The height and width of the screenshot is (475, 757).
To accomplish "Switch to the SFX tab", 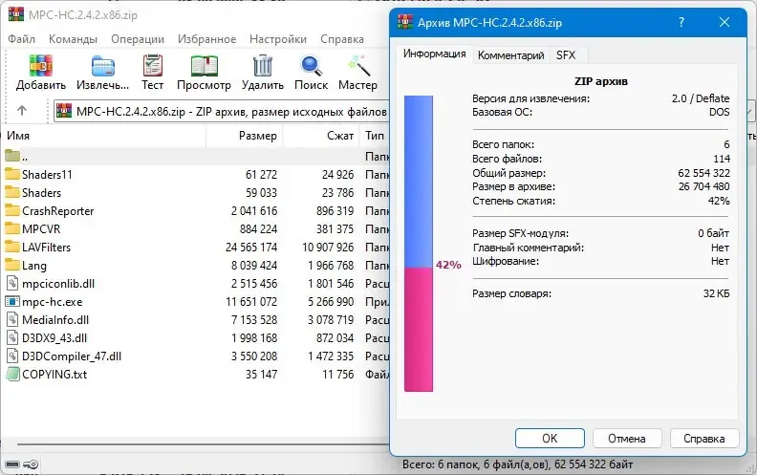I will [x=566, y=55].
